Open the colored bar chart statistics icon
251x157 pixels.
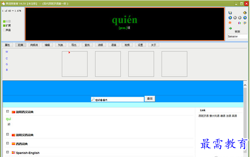pyautogui.click(x=239, y=23)
